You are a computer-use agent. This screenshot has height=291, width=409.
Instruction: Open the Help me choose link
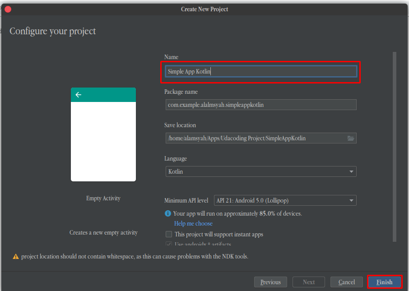click(193, 223)
